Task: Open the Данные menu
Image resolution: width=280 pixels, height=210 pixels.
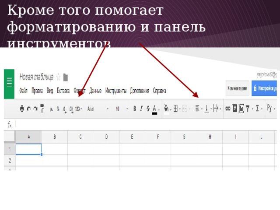Action: click(x=95, y=91)
